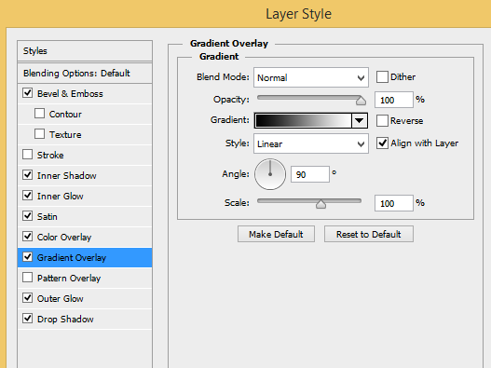Select the Contour label
491x368 pixels.
click(65, 115)
